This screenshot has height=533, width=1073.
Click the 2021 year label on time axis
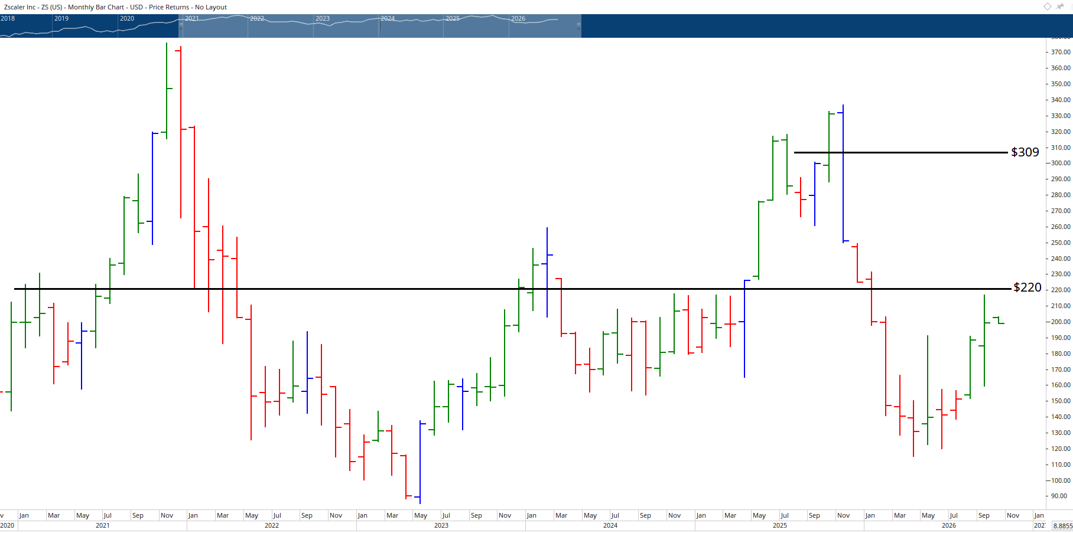pos(103,525)
